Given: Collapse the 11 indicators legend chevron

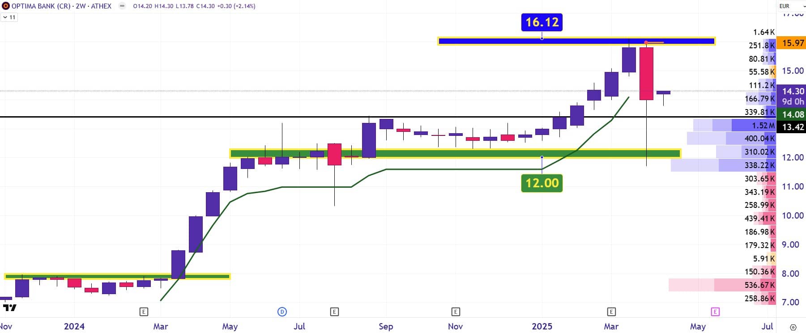Looking at the screenshot, I should pyautogui.click(x=5, y=17).
